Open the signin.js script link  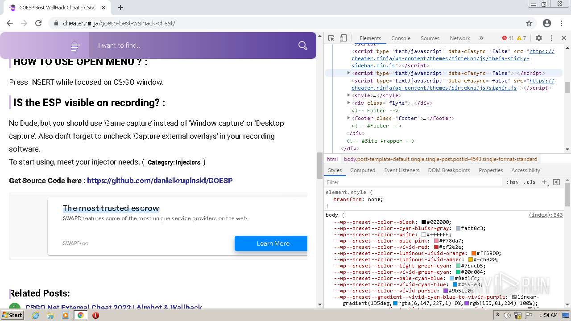pyautogui.click(x=453, y=84)
